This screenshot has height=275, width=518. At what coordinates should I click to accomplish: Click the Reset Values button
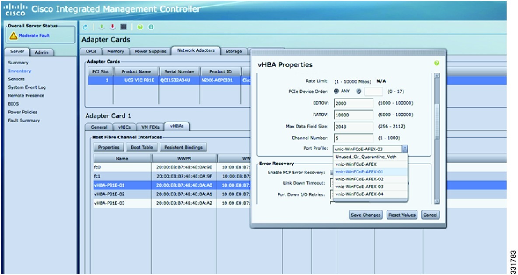click(x=402, y=215)
